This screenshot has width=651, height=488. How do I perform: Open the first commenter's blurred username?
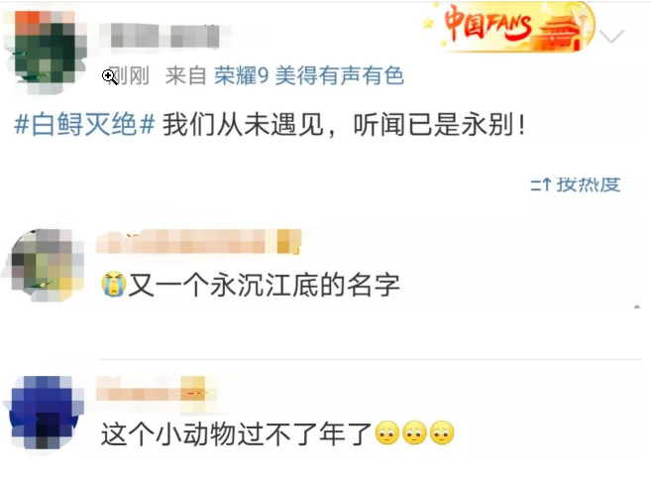(198, 241)
